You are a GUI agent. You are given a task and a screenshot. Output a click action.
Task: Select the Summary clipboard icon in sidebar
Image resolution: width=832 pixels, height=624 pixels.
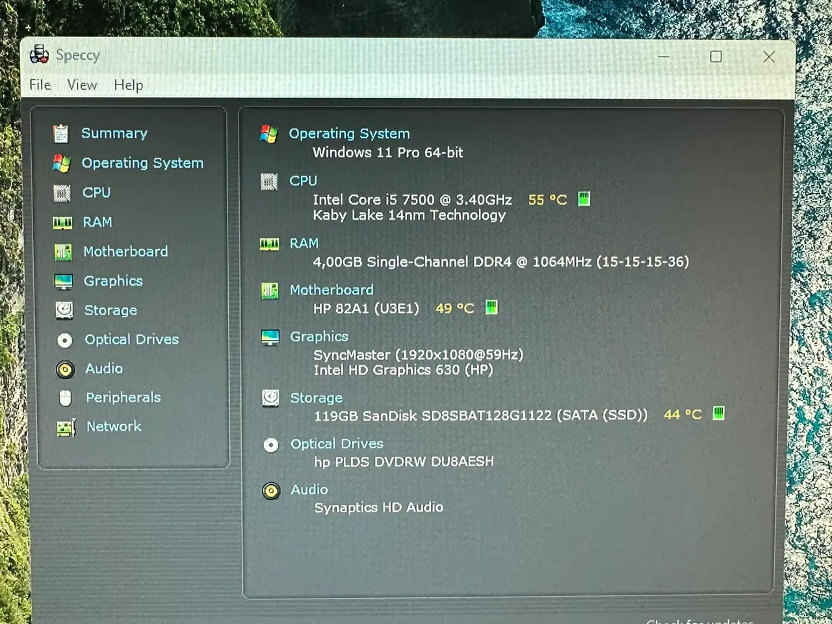(60, 133)
